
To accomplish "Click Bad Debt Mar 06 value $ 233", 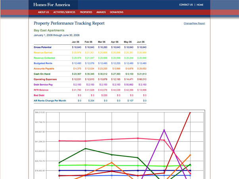I will pos(104,95).
